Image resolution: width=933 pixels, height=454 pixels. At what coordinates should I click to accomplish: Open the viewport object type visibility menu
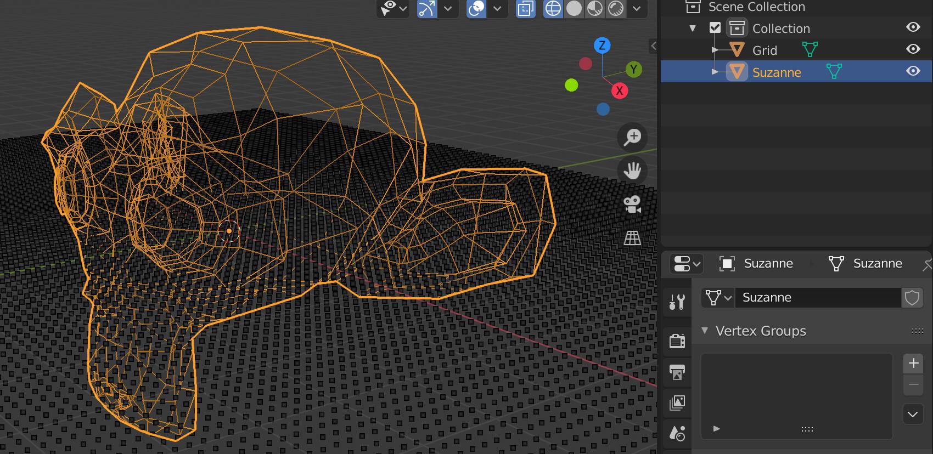tap(393, 8)
